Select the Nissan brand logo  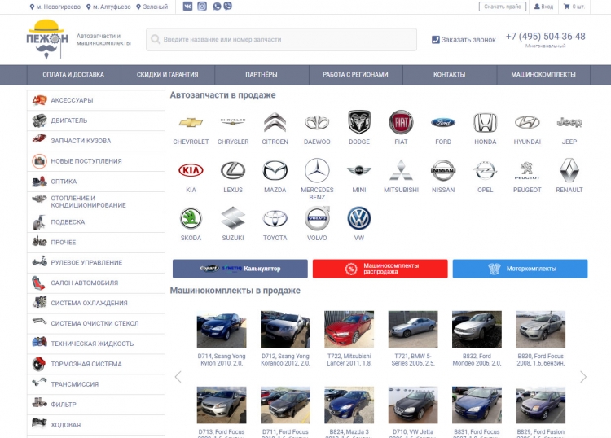click(x=443, y=170)
